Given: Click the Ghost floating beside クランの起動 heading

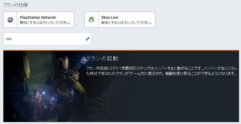Looking at the screenshot, I should 83,59.
